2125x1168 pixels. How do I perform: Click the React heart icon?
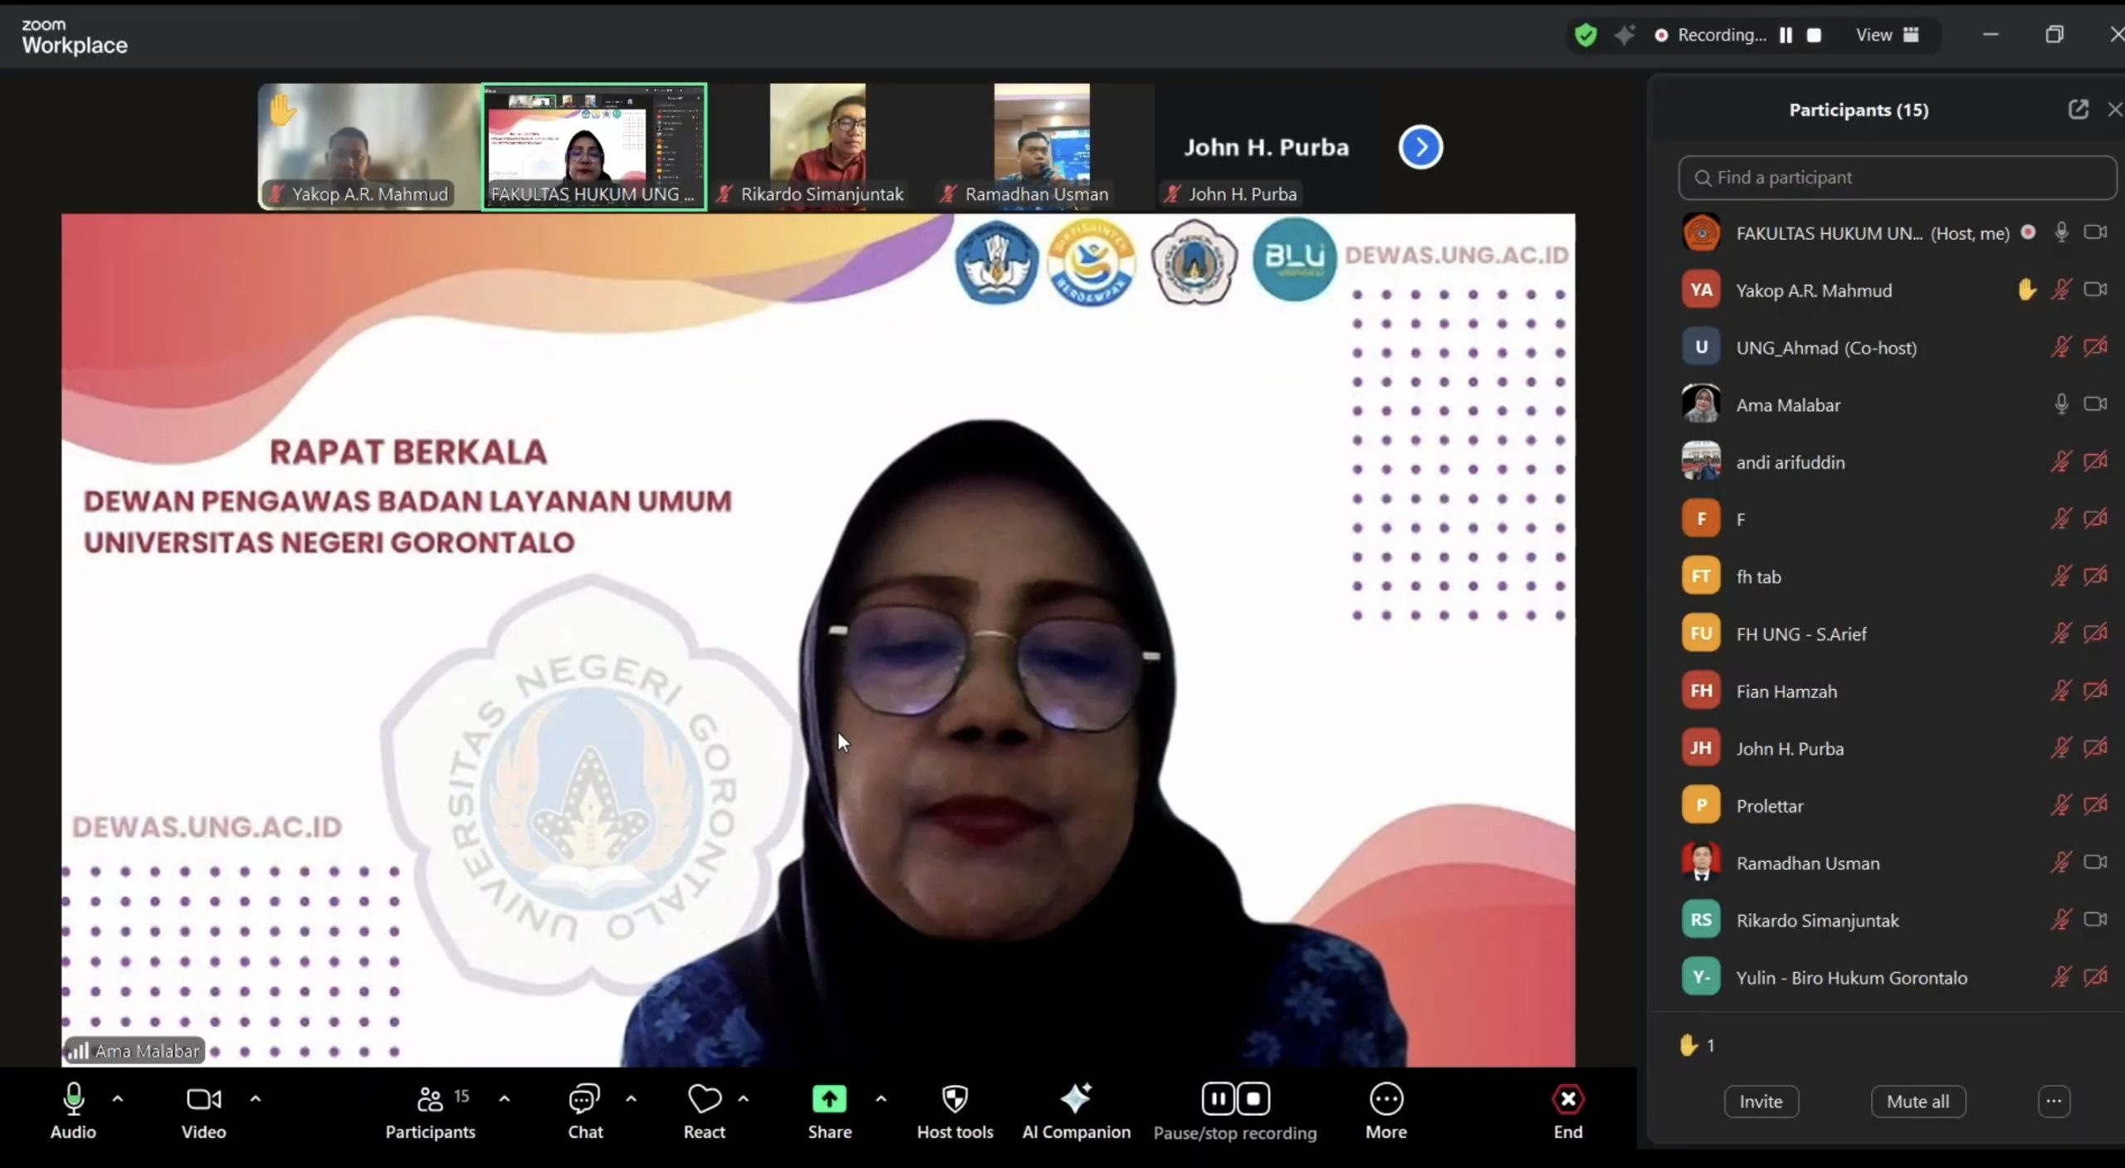(704, 1100)
